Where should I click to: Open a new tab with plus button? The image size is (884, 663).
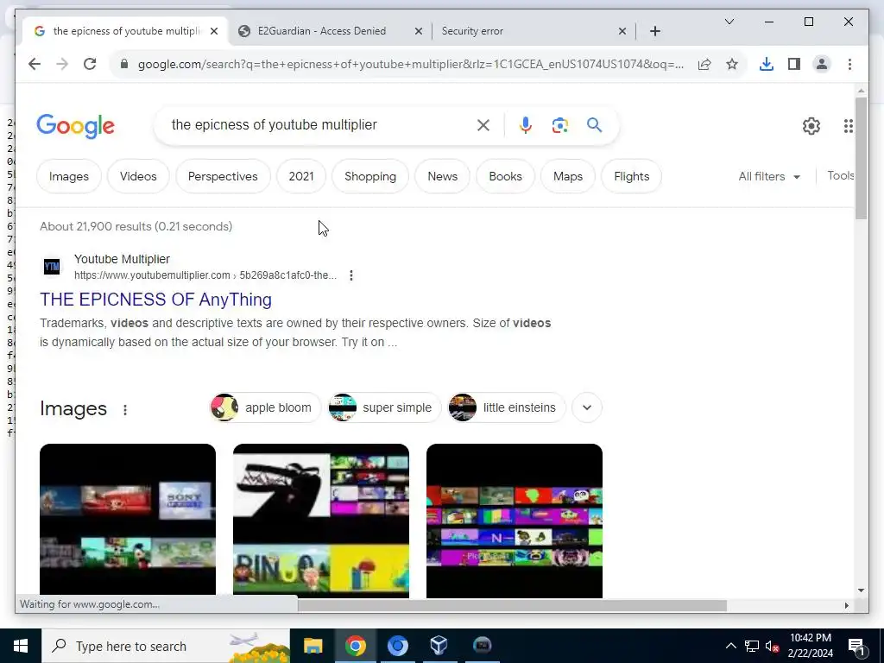[x=654, y=31]
